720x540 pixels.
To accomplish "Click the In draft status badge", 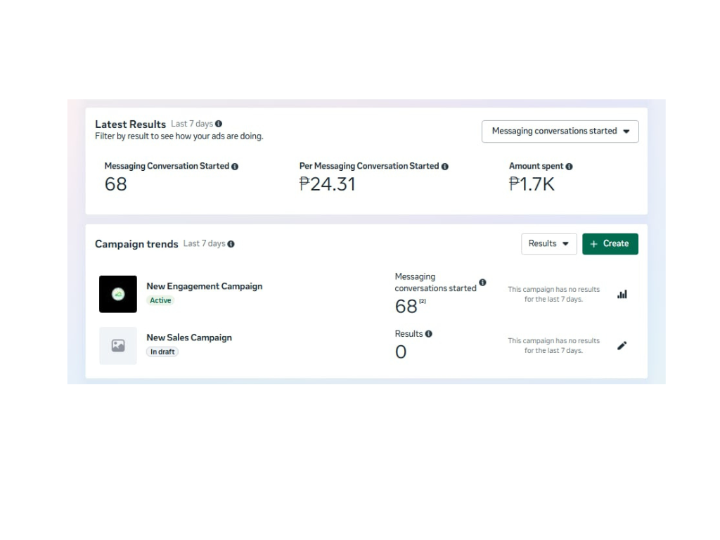I will pos(162,352).
